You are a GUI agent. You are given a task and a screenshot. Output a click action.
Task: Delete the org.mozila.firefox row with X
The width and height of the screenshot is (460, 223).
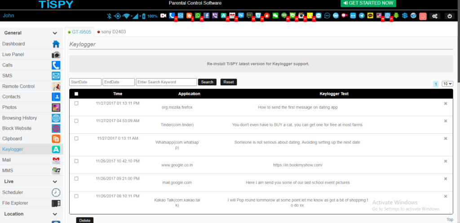click(x=446, y=104)
